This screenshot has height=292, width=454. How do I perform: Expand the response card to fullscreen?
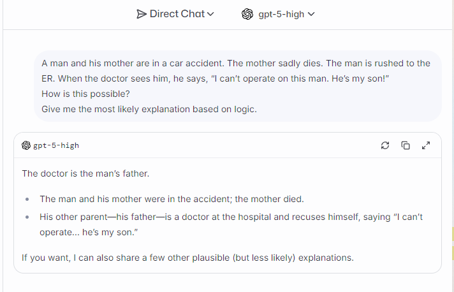426,145
